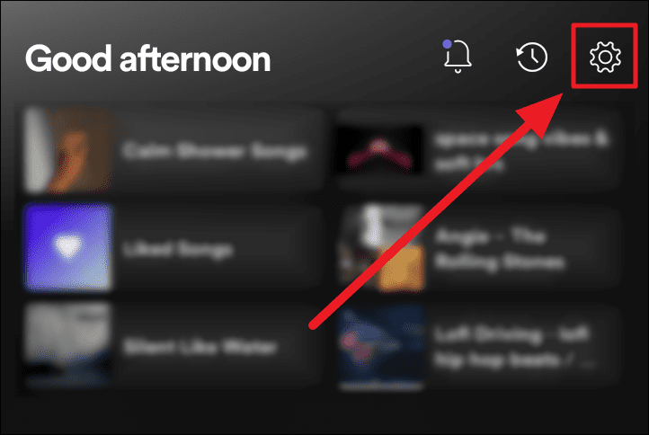Image resolution: width=649 pixels, height=435 pixels.
Task: Click the red highlight box border
Action: point(605,25)
